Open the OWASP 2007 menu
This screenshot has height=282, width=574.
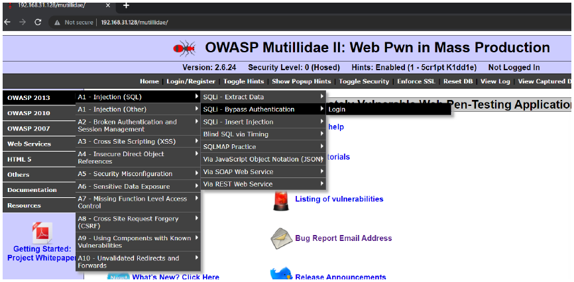tap(39, 128)
